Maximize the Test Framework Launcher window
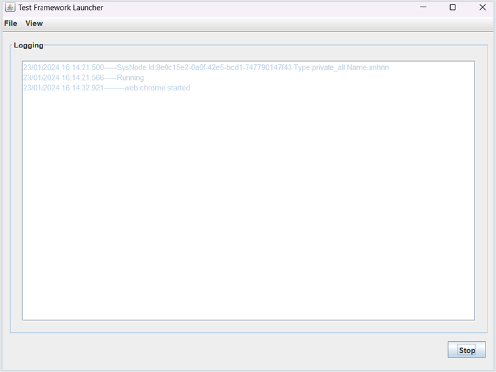 452,8
